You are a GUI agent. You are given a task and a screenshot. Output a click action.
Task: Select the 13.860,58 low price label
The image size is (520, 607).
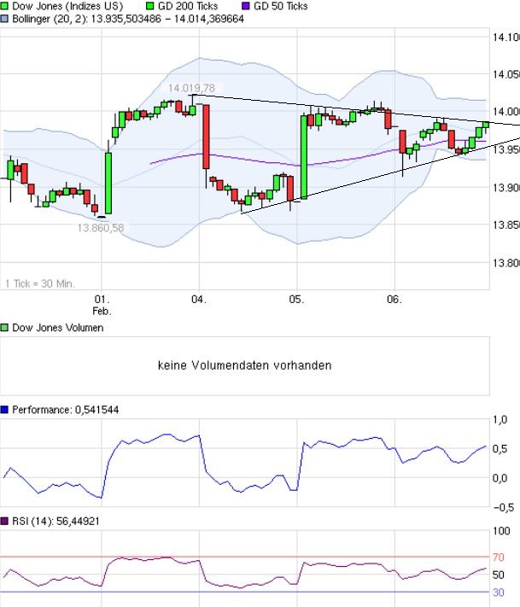point(100,228)
